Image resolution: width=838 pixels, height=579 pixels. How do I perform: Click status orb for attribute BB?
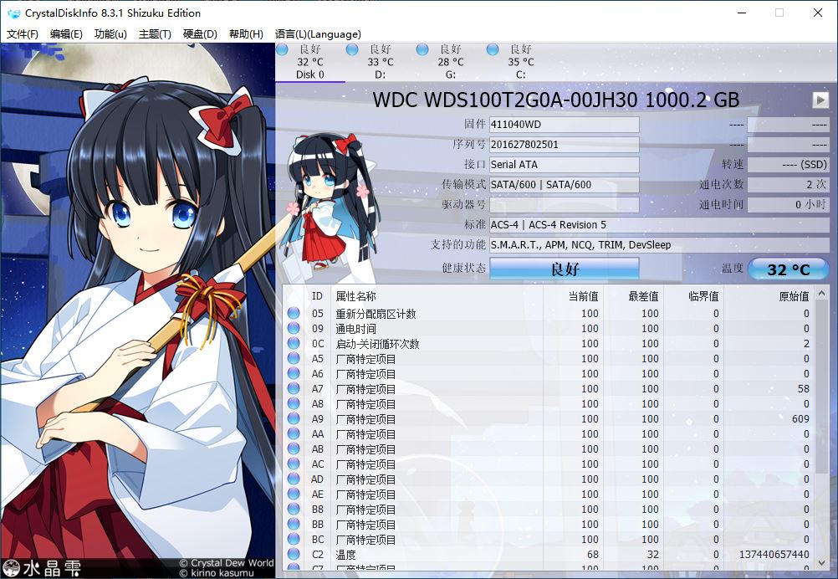[294, 524]
